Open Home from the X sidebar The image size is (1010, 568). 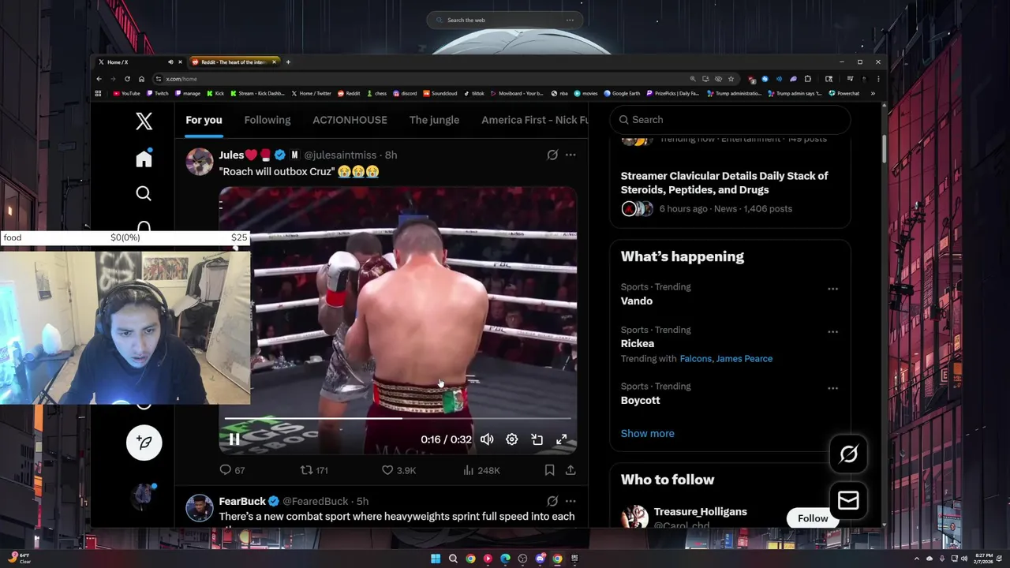[144, 159]
